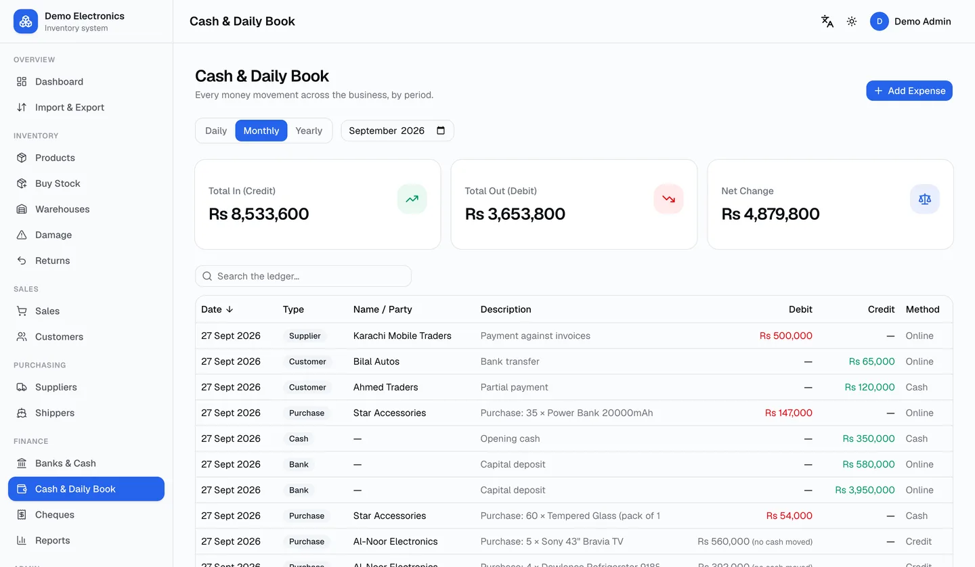This screenshot has width=975, height=567.
Task: Click the Sales cart icon
Action: [22, 311]
